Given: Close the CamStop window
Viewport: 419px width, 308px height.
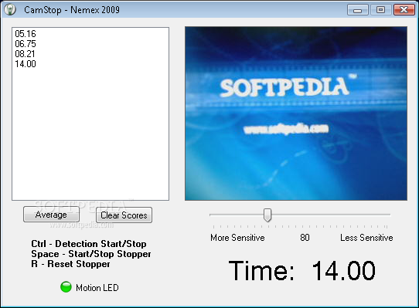Looking at the screenshot, I should click(404, 10).
